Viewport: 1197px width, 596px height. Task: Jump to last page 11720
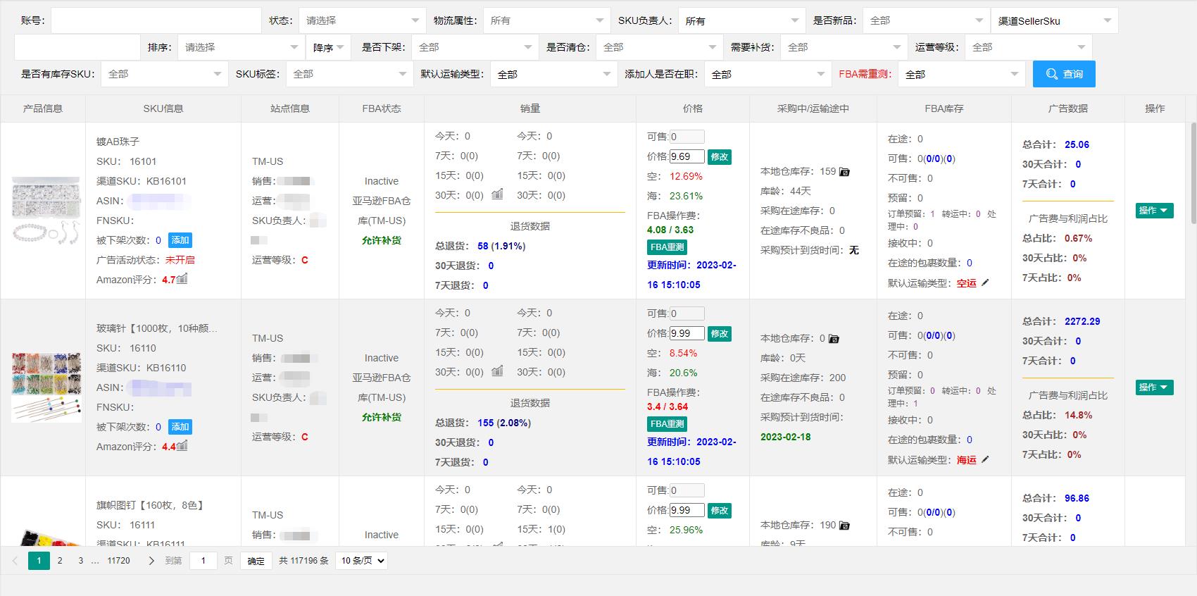click(118, 561)
